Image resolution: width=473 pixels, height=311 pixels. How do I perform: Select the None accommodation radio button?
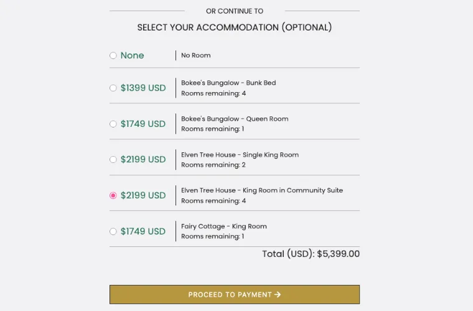point(113,55)
